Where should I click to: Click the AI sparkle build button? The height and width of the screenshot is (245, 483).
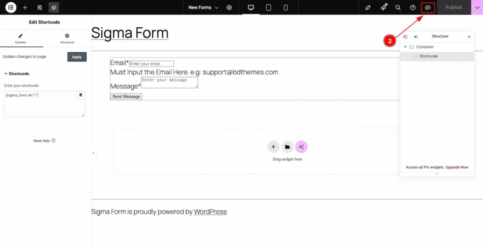[x=301, y=147]
